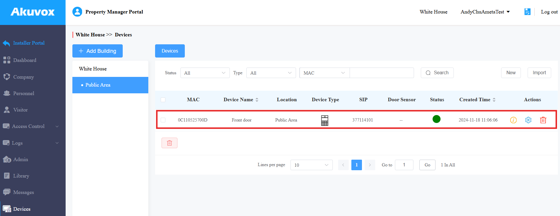Click the Logs sidebar icon
560x216 pixels.
6,143
